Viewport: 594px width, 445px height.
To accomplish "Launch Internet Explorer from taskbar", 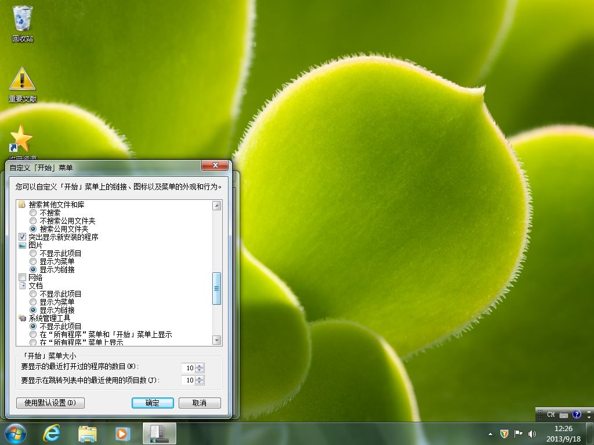I will [x=51, y=433].
